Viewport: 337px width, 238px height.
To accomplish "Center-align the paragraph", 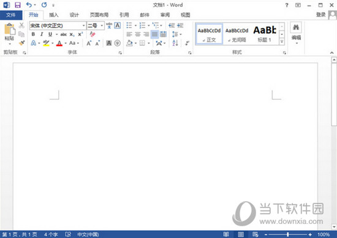I will pos(137,34).
